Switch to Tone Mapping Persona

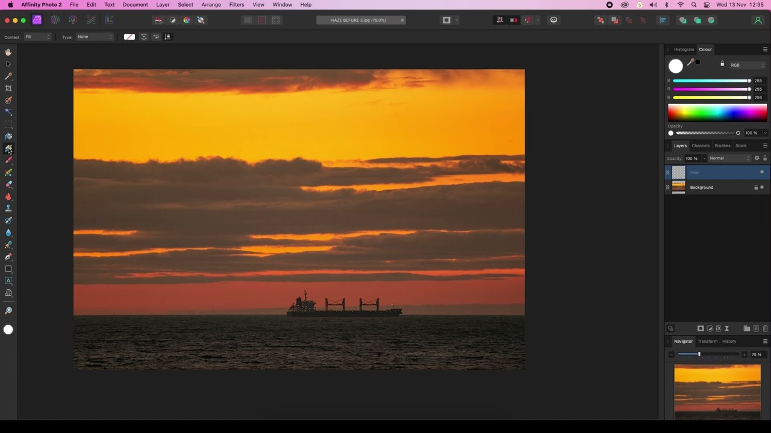coord(91,20)
